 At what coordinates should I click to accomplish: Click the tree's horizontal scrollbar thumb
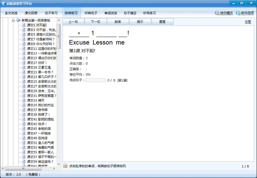23,168
